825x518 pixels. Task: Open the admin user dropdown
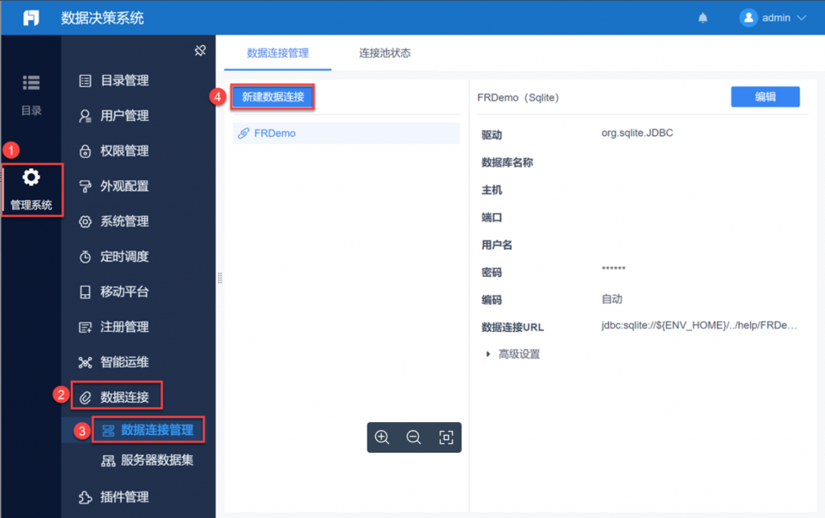(773, 18)
